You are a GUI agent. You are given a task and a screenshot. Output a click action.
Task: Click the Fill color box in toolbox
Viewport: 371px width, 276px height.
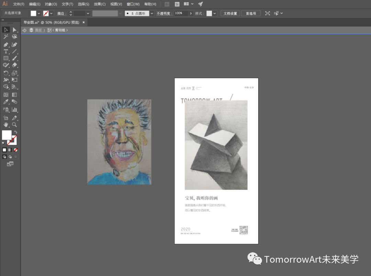click(x=7, y=135)
